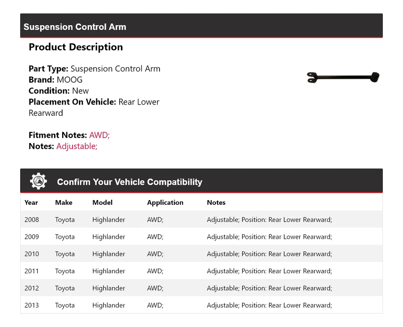Click the gear compatibility icon

point(38,181)
